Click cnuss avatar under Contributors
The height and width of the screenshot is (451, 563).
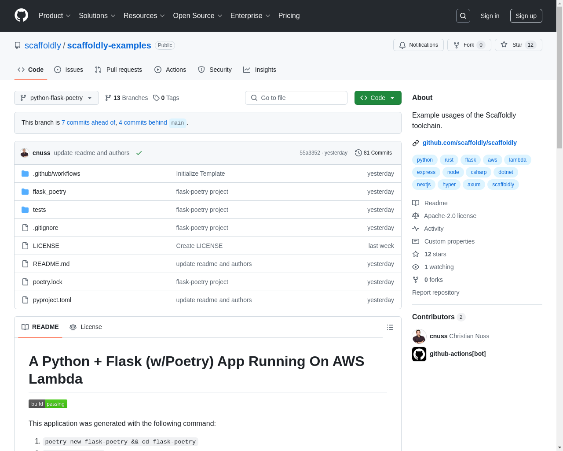[x=419, y=336]
